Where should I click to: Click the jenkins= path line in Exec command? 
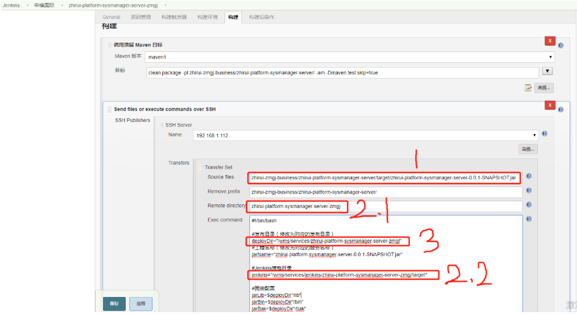339,275
